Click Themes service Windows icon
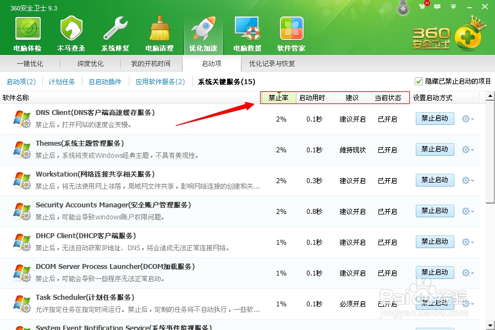This screenshot has height=330, width=495. [22, 150]
